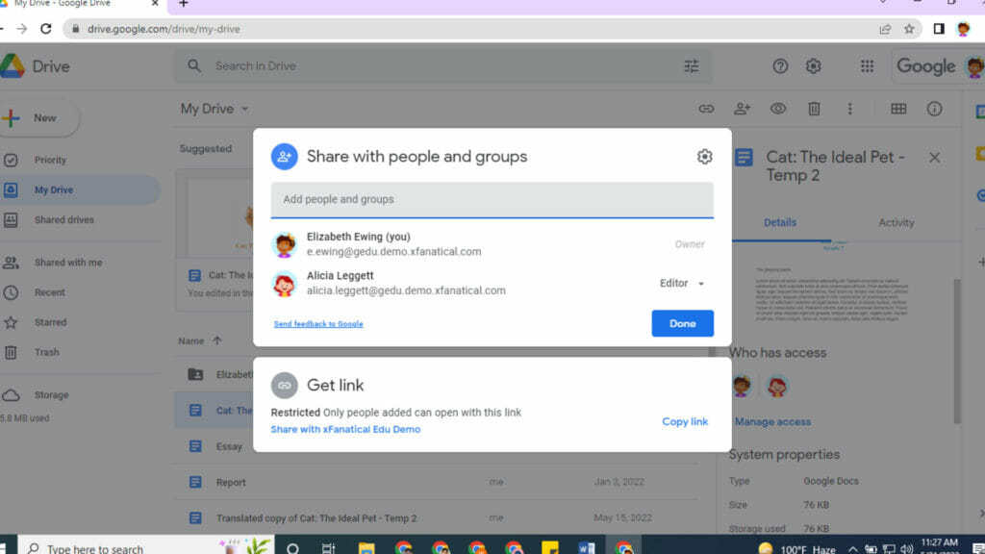This screenshot has width=985, height=554.
Task: Click the Send feedback to Google link
Action: coord(317,324)
